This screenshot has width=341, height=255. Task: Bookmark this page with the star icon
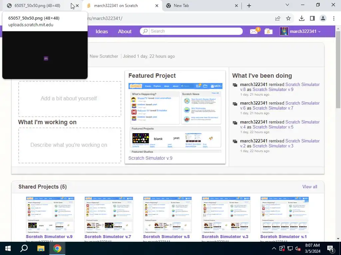(x=288, y=19)
